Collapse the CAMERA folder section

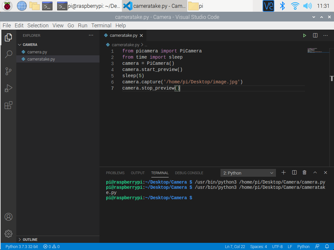pyautogui.click(x=30, y=45)
